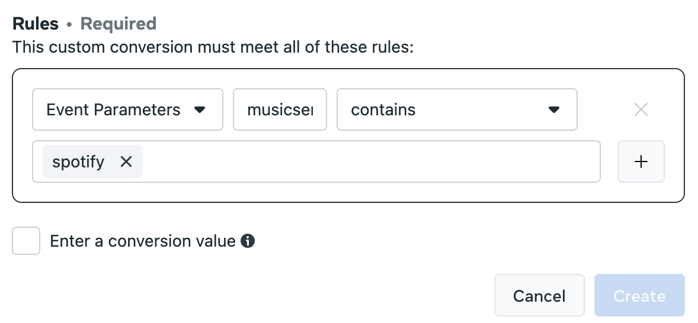Screen dimensions: 698x323
Task: Click the contains text in the operator box
Action: pos(383,110)
